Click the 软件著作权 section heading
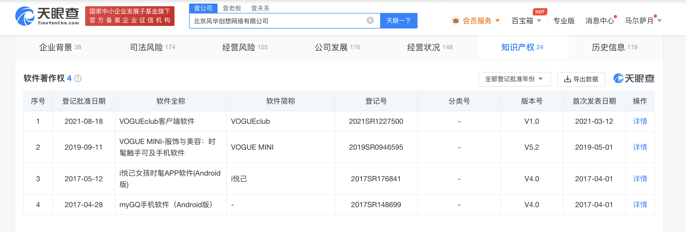 (x=44, y=78)
